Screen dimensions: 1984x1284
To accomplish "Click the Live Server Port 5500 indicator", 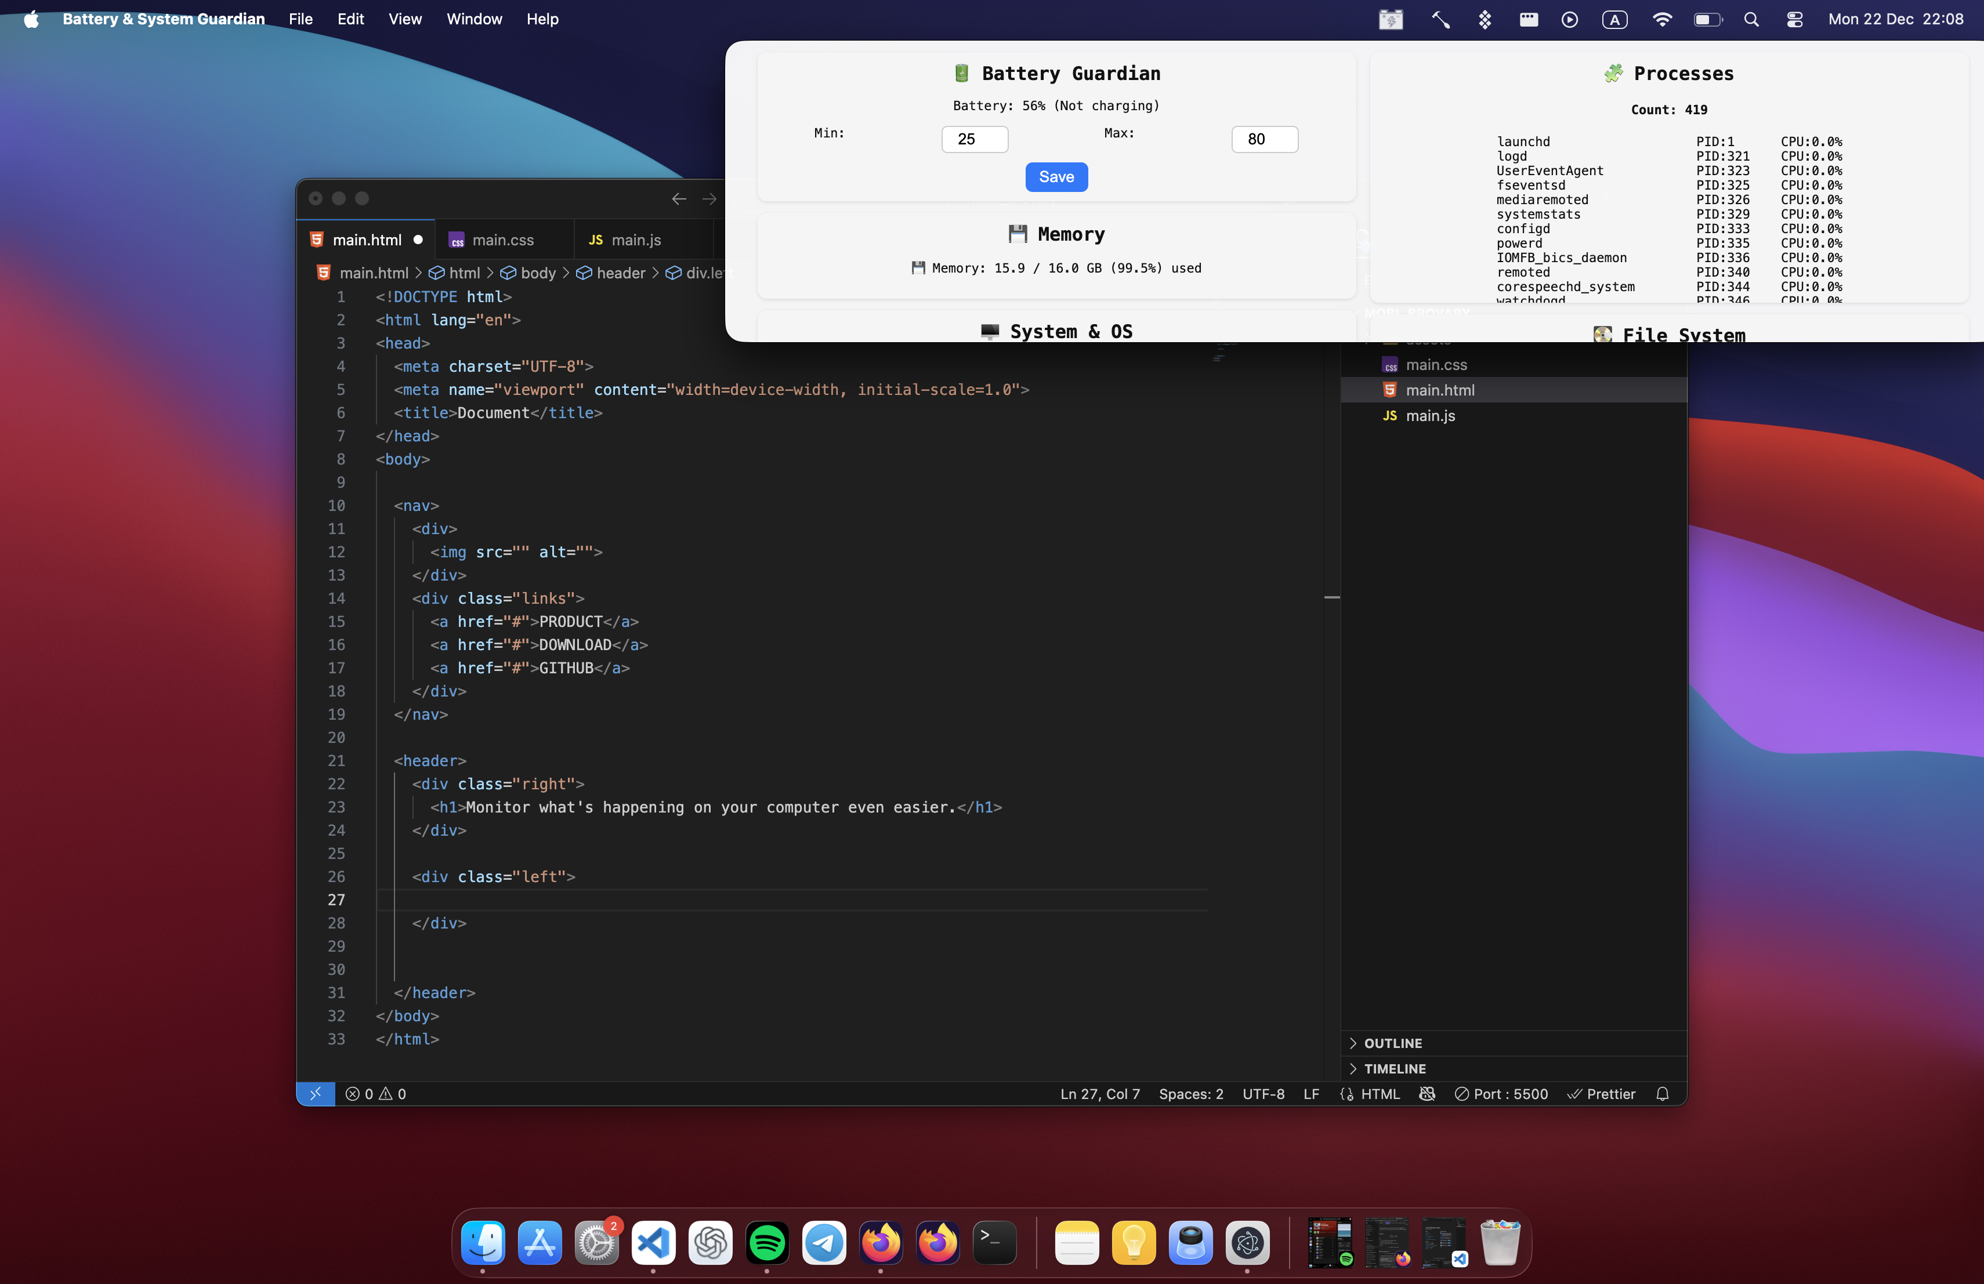I will point(1501,1093).
